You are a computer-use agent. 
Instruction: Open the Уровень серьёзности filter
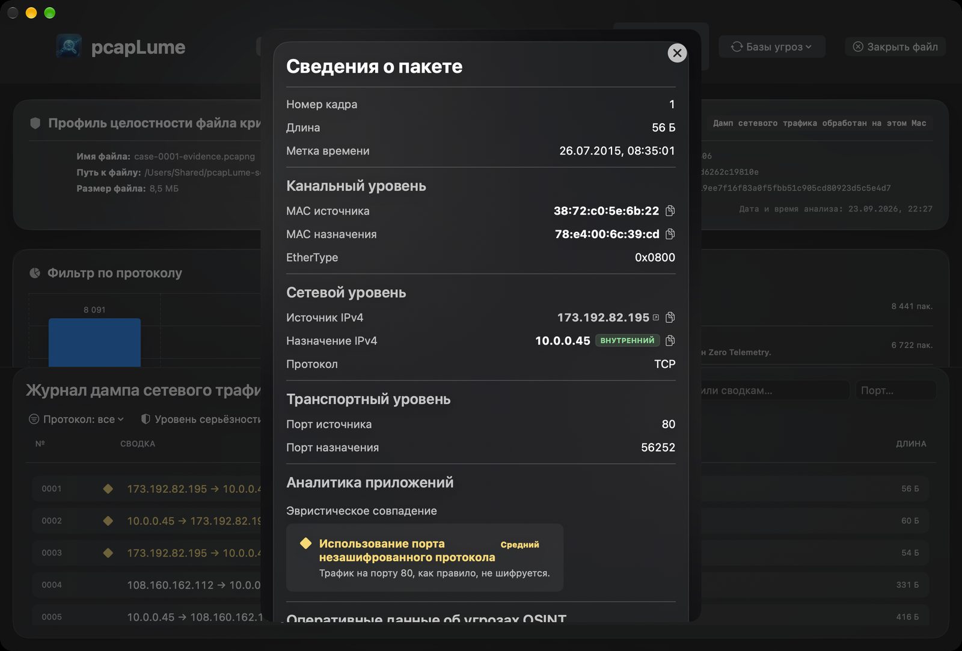pyautogui.click(x=201, y=419)
